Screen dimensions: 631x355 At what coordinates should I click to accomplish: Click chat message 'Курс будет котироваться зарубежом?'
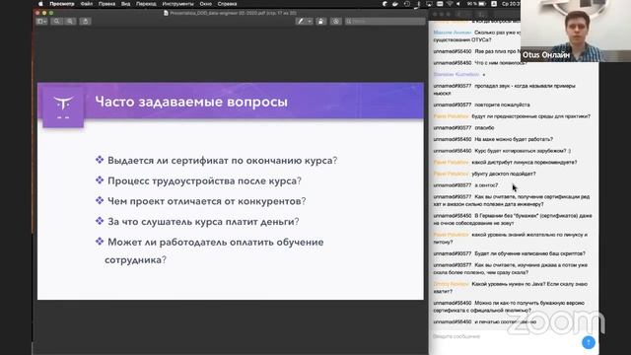coord(523,151)
